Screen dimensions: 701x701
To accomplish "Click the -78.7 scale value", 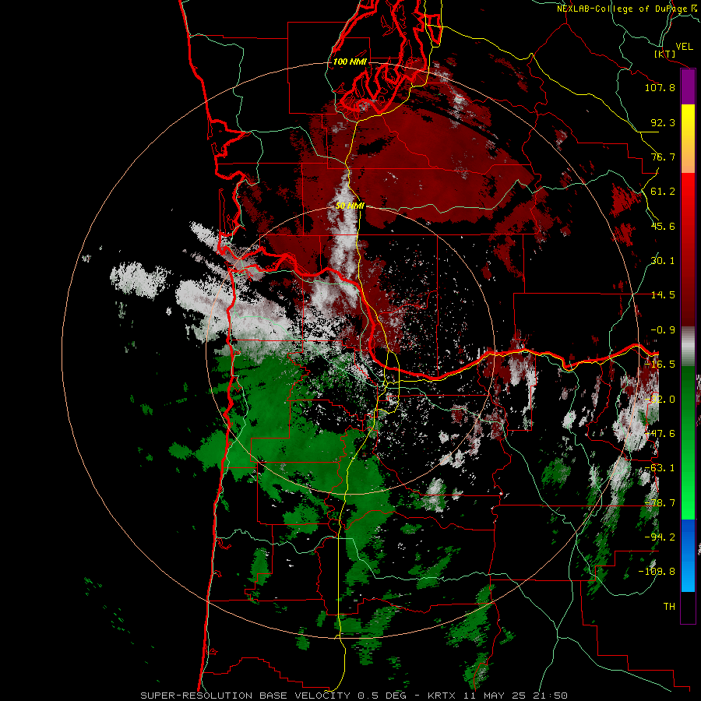I will (x=660, y=503).
